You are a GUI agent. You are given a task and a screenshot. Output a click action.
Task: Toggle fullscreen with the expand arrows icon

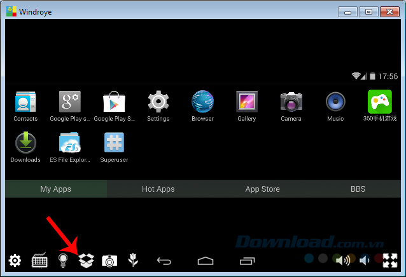[x=390, y=260]
